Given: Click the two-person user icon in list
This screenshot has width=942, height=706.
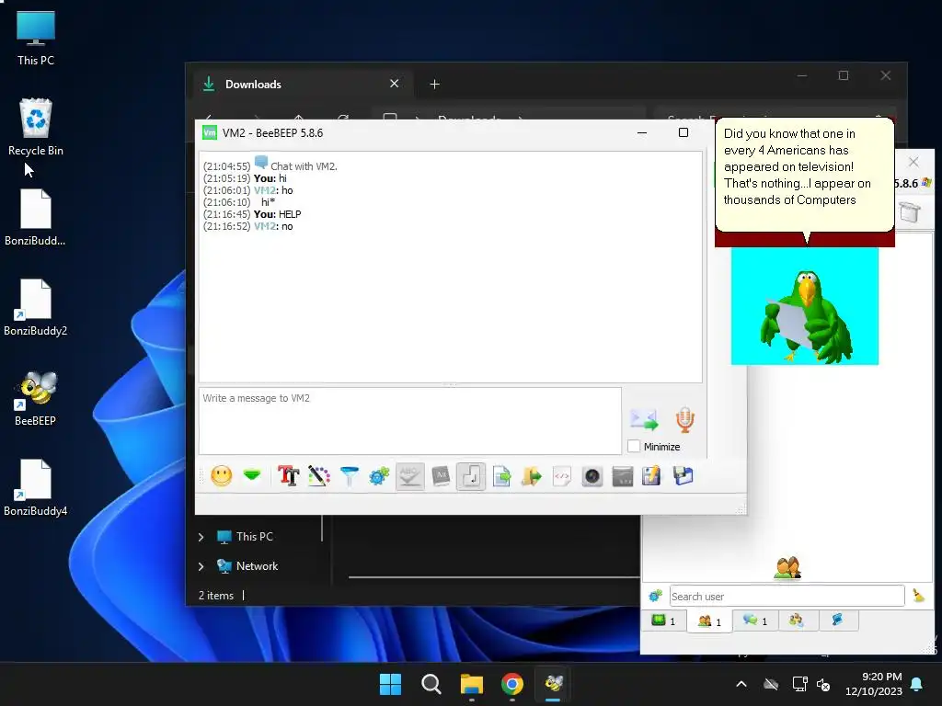Looking at the screenshot, I should tap(787, 567).
